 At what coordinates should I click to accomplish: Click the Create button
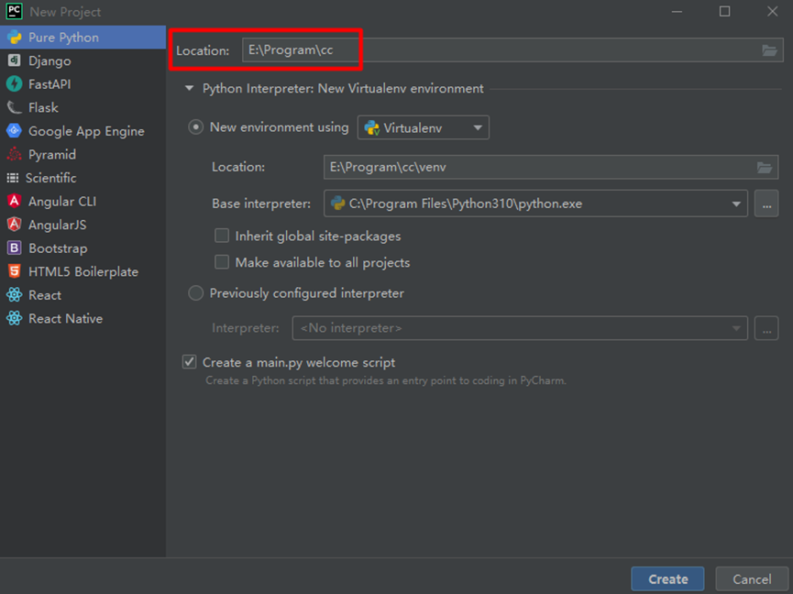[667, 578]
